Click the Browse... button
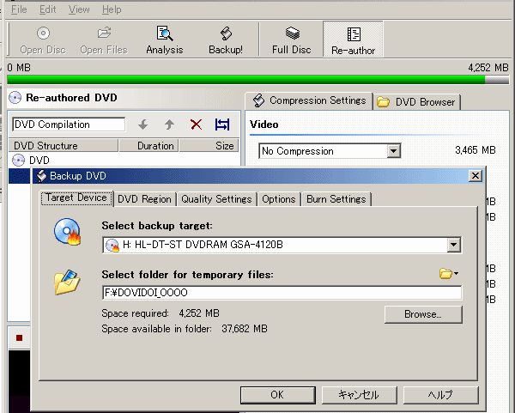Viewport: 515px width, 413px height. [x=422, y=314]
